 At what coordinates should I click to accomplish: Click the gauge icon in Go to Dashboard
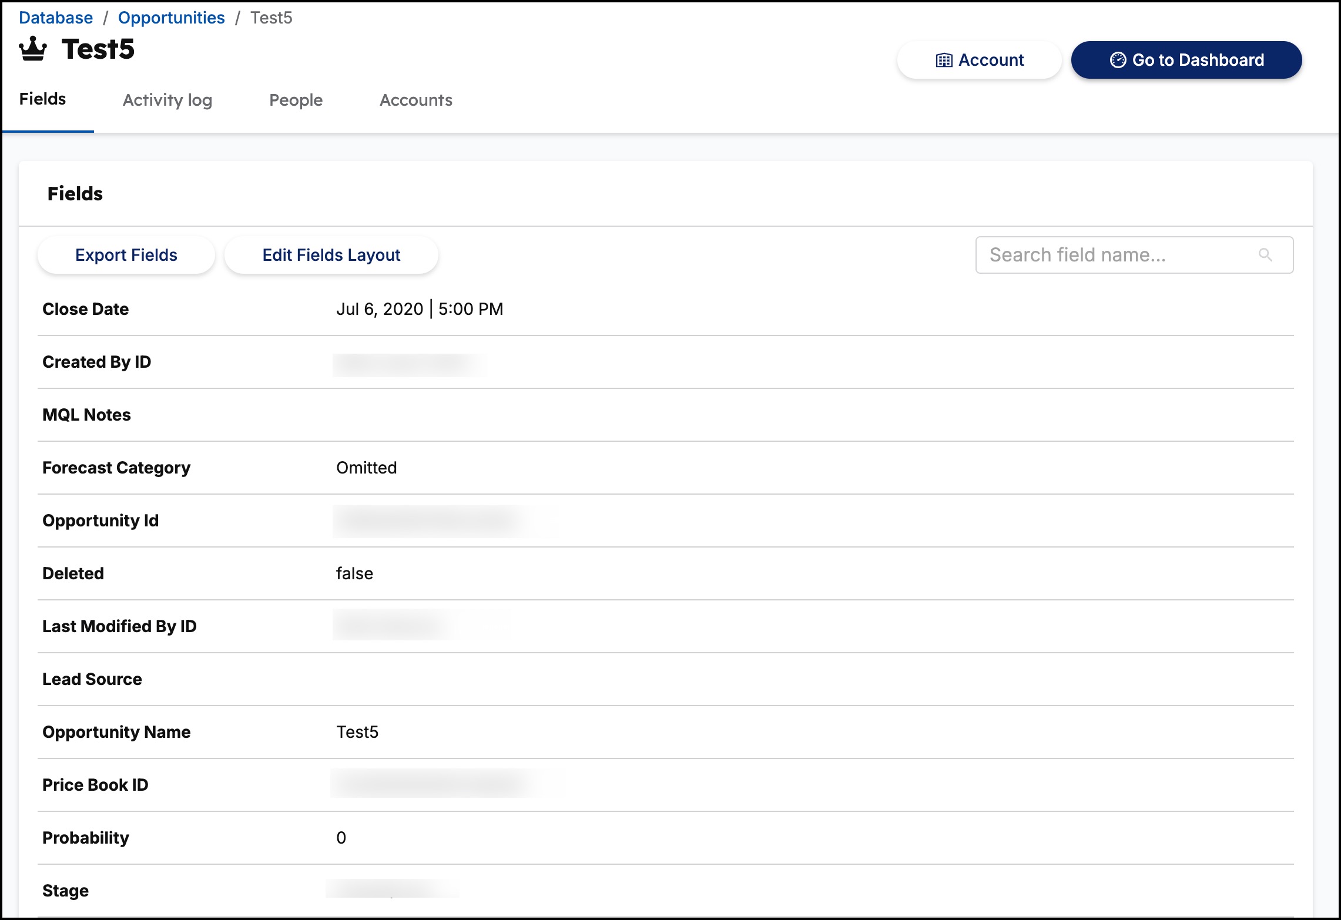(x=1118, y=60)
